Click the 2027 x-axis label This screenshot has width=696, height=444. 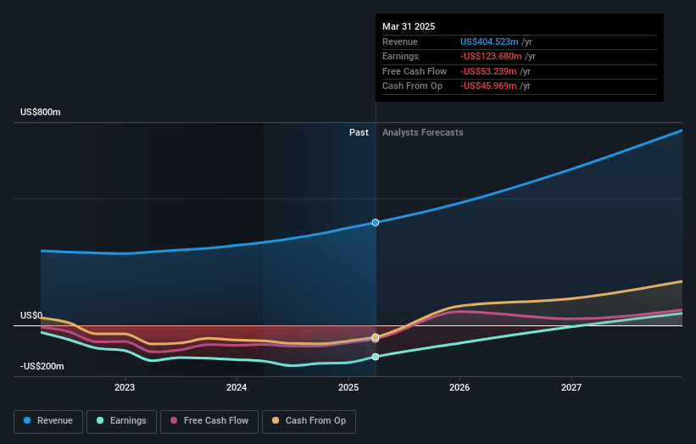click(x=571, y=387)
